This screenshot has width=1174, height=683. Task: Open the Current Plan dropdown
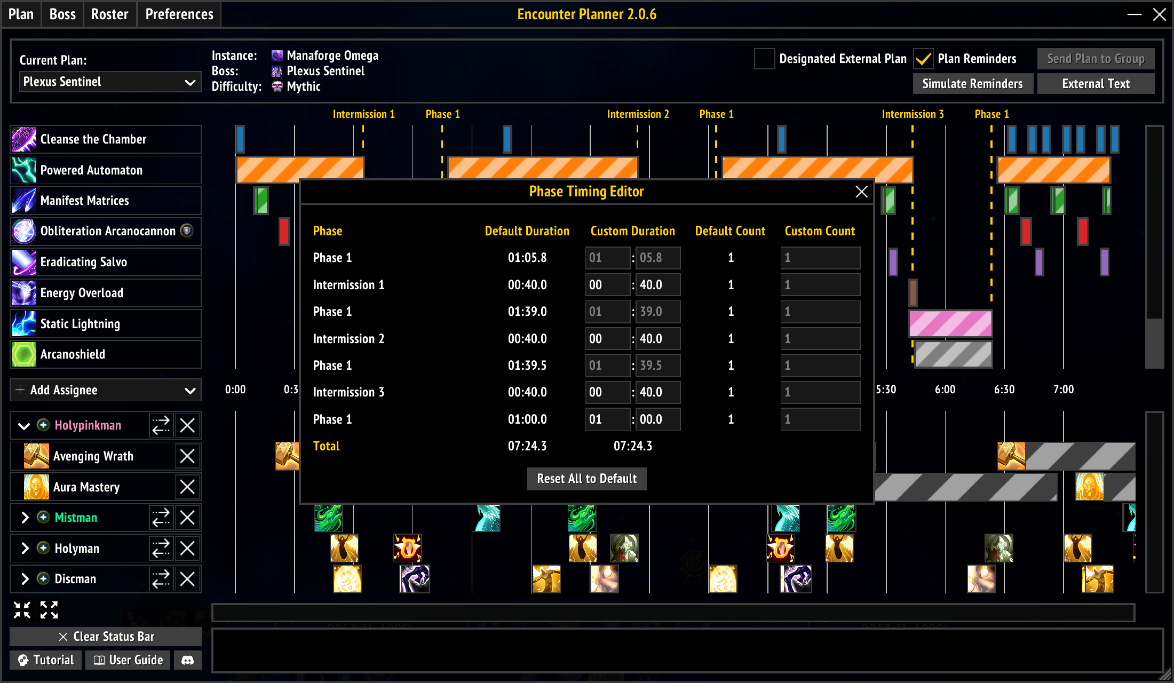[109, 82]
